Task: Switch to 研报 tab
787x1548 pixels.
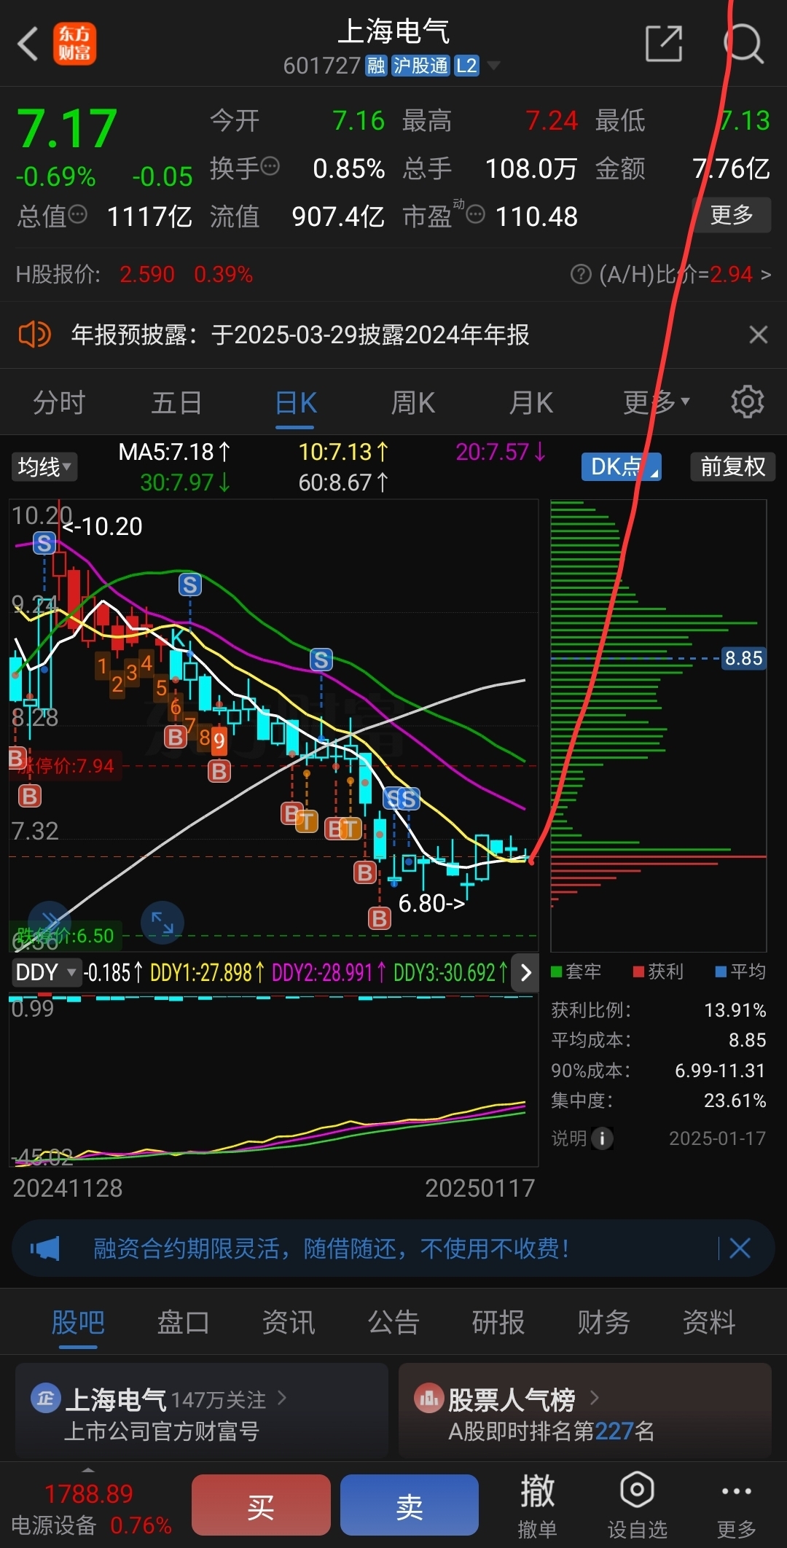Action: [x=498, y=1322]
